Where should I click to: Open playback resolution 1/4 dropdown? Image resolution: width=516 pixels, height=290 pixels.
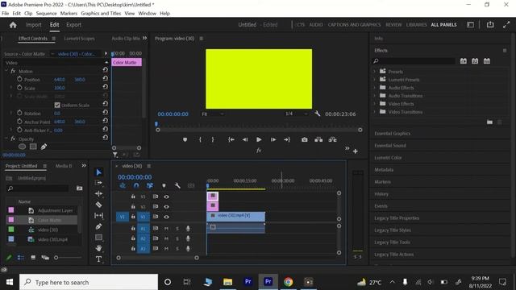coord(297,114)
